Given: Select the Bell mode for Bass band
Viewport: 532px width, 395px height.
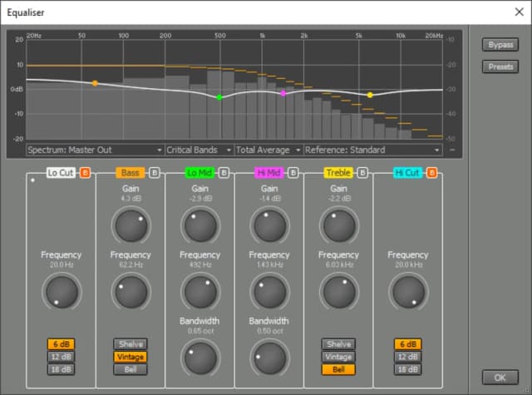Looking at the screenshot, I should 131,369.
